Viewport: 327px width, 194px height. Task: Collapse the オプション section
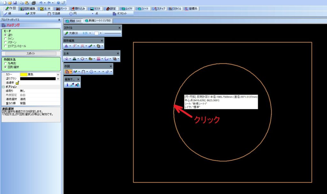coord(3,87)
